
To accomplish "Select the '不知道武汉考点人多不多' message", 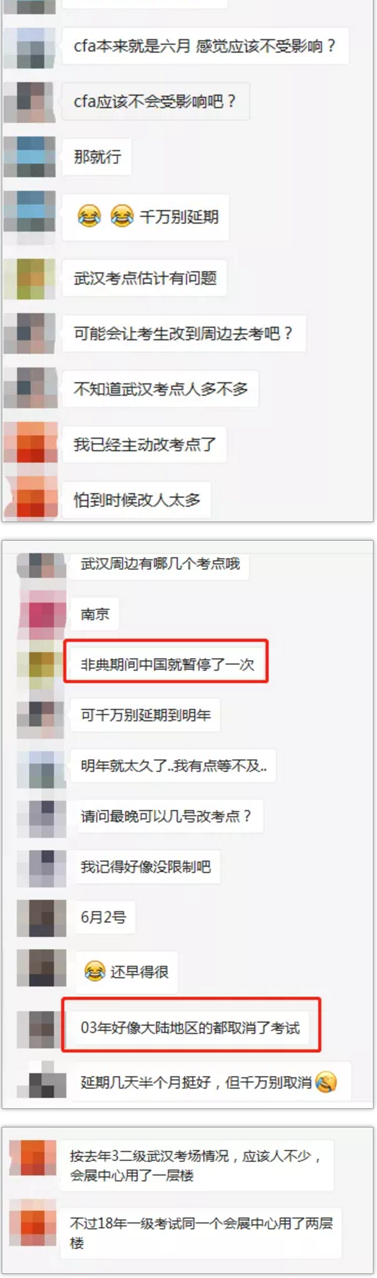I will (160, 389).
